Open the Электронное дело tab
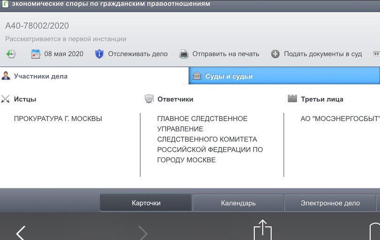The width and height of the screenshot is (380, 240). point(330,203)
